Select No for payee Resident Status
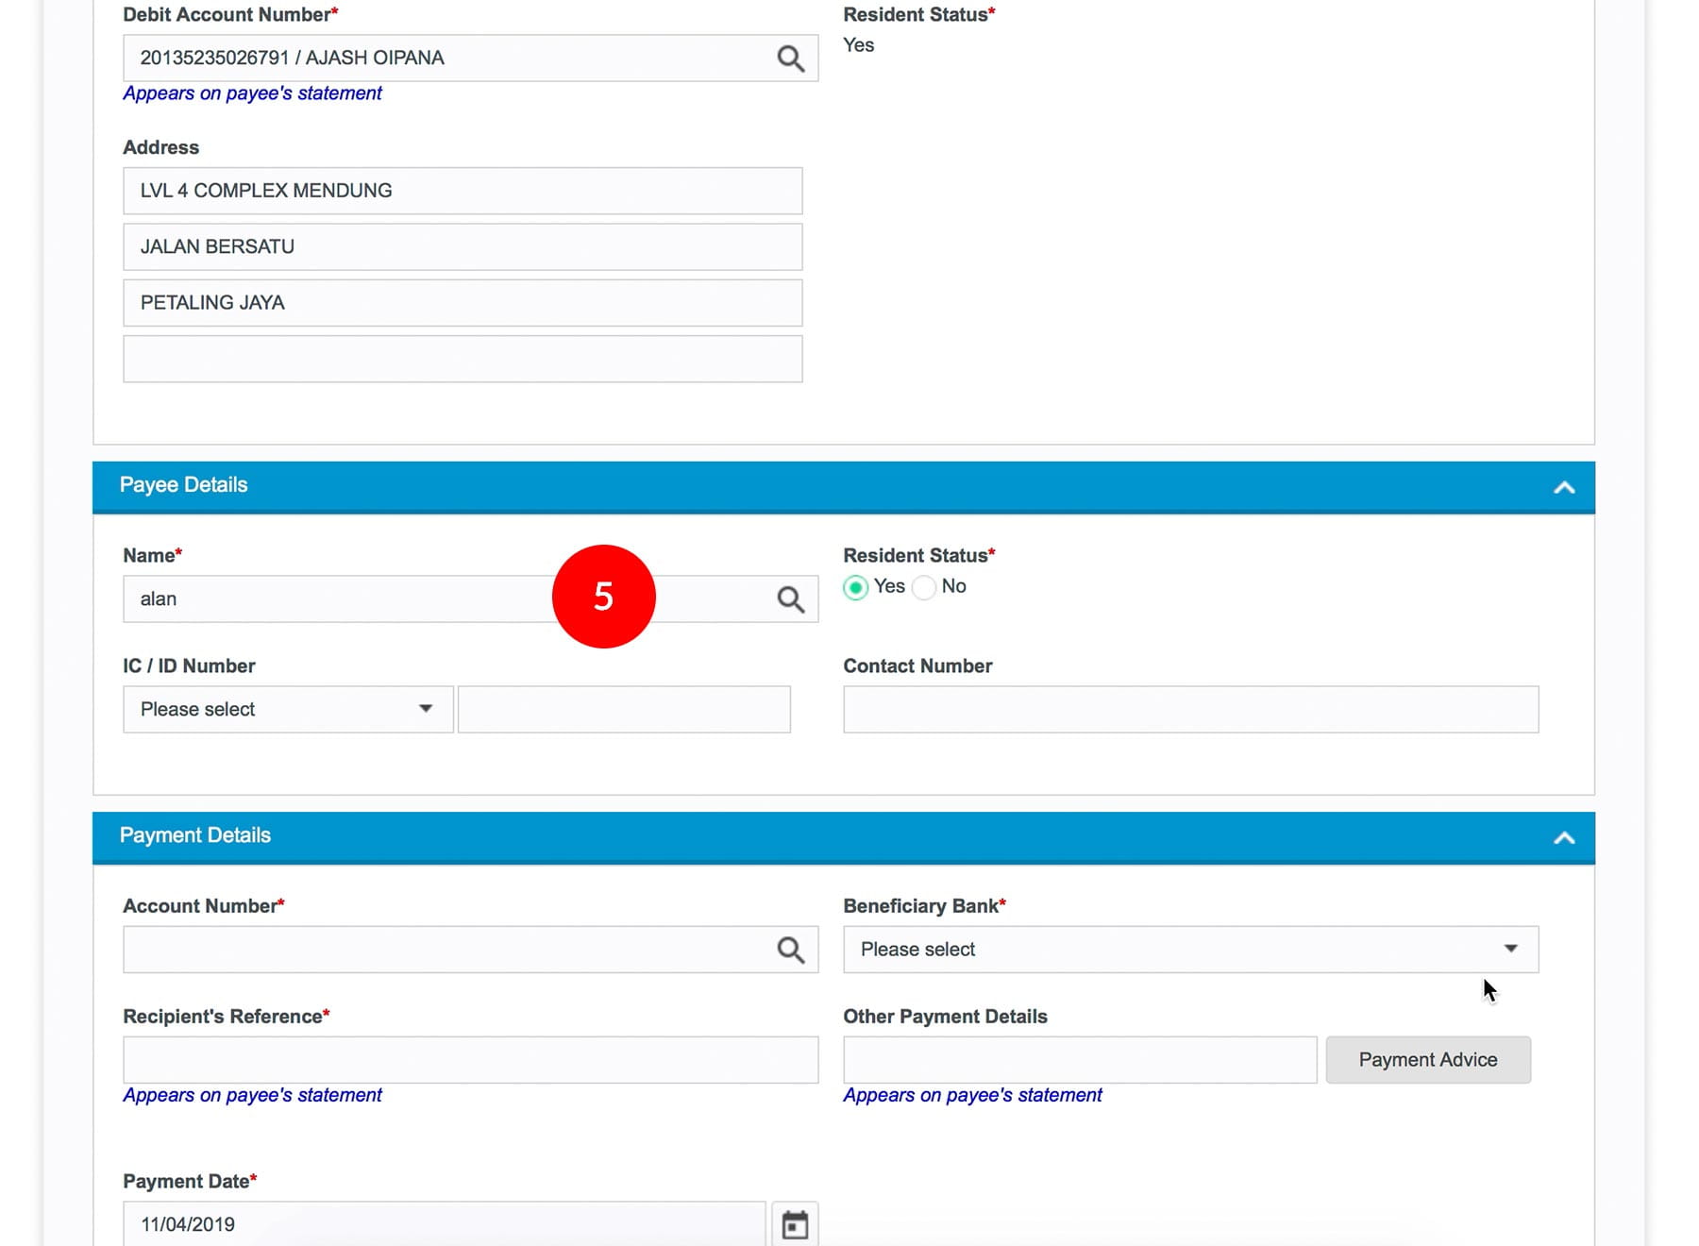The width and height of the screenshot is (1699, 1246). pos(925,587)
